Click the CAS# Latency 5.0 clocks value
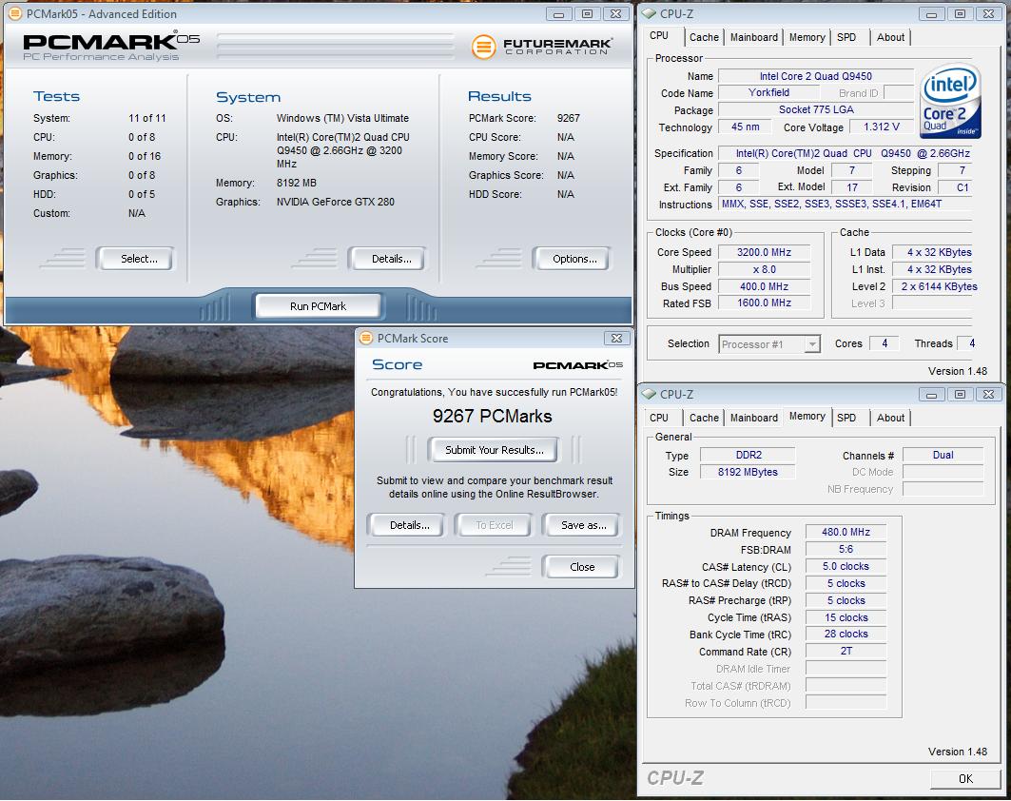The image size is (1011, 801). coord(846,567)
